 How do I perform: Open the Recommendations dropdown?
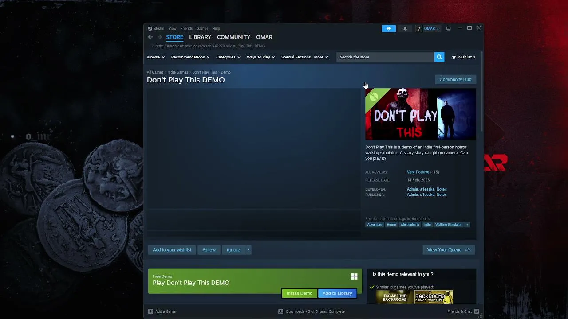tap(190, 57)
